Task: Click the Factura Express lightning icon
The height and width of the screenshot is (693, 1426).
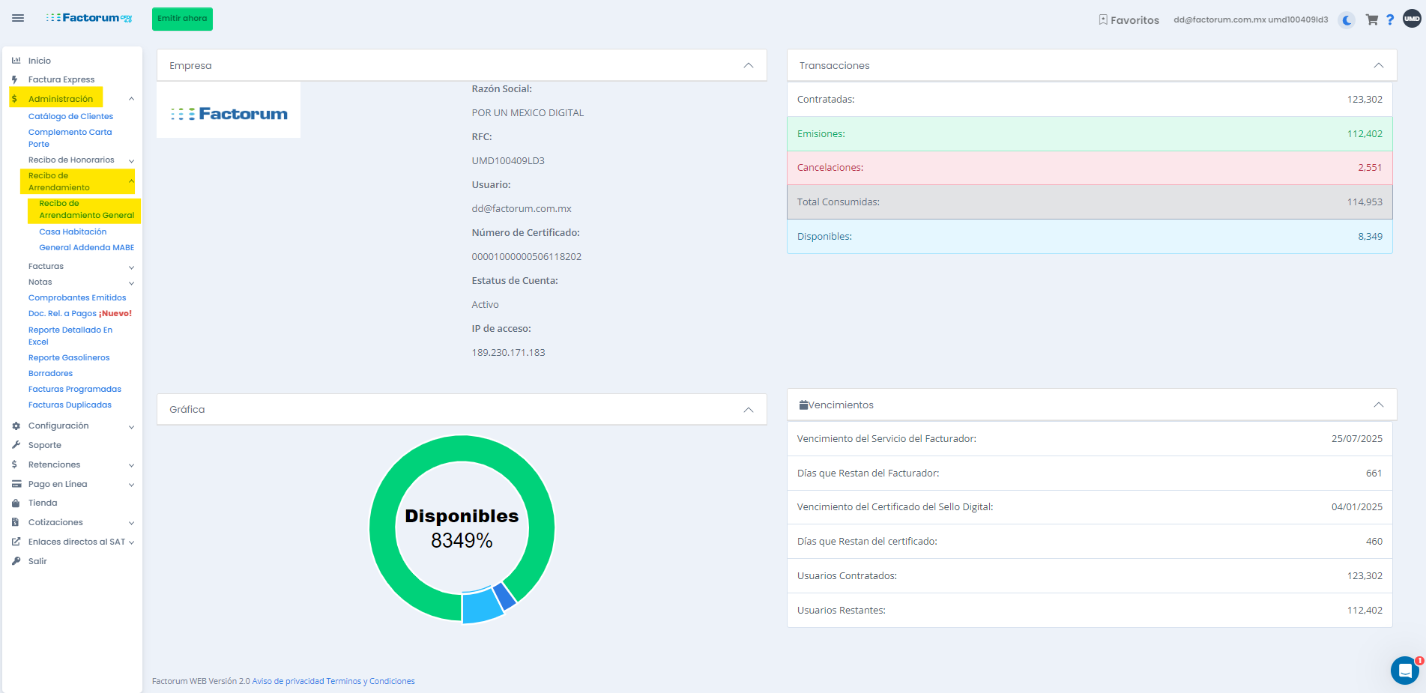Action: click(x=15, y=79)
